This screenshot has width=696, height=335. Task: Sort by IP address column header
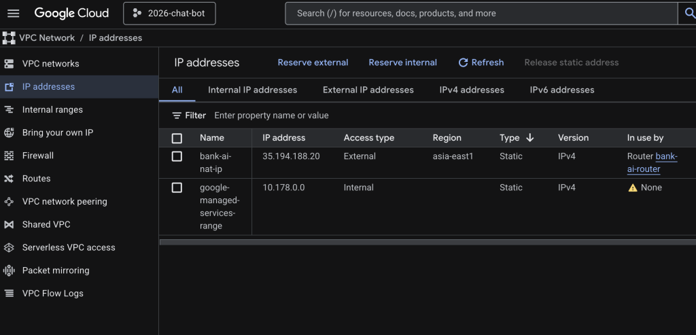pyautogui.click(x=283, y=138)
